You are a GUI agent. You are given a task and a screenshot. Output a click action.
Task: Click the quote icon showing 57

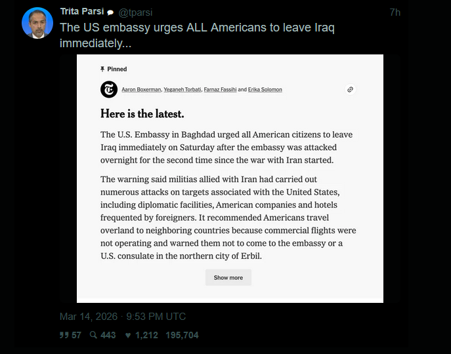pos(65,335)
